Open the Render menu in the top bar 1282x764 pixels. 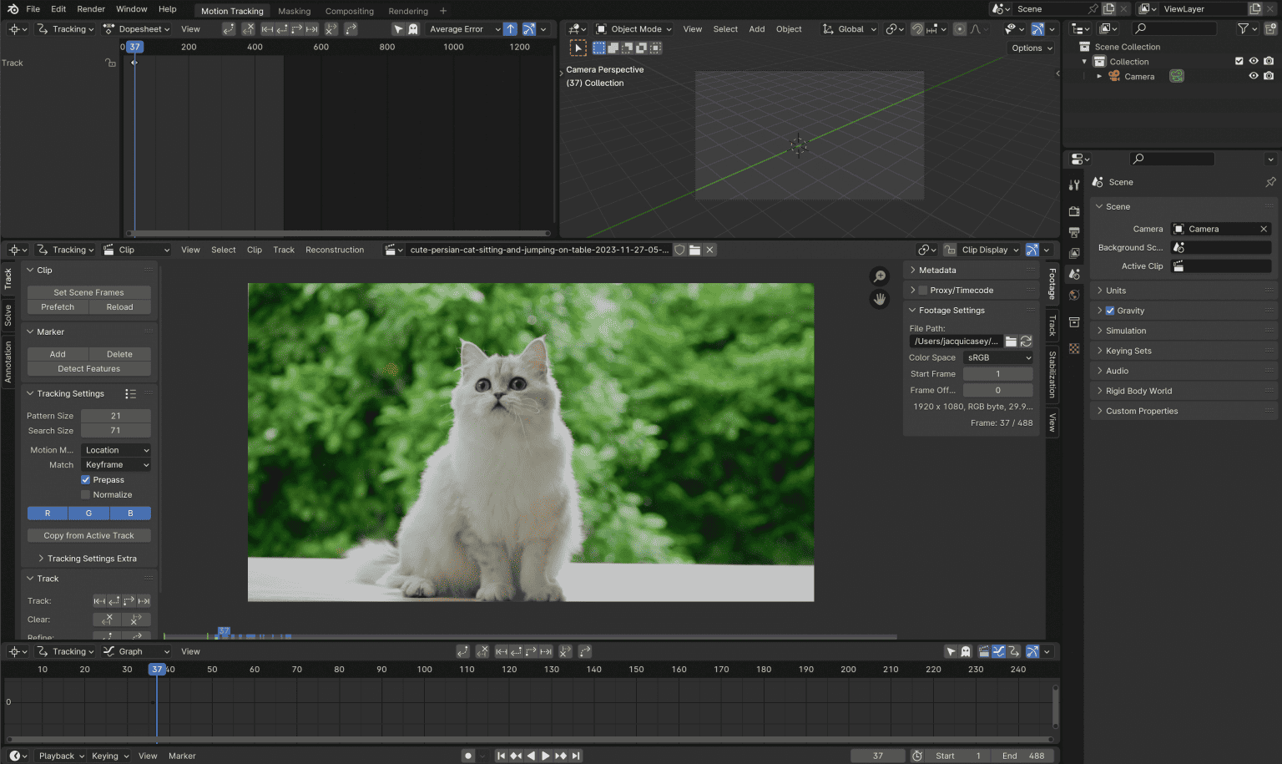click(x=90, y=9)
